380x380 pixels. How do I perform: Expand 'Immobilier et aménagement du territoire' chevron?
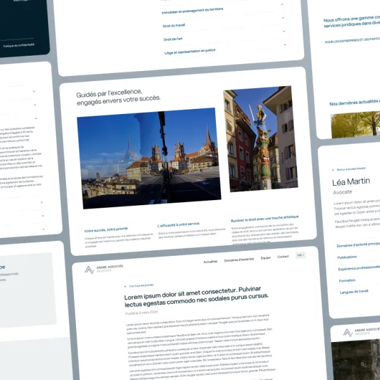point(282,4)
